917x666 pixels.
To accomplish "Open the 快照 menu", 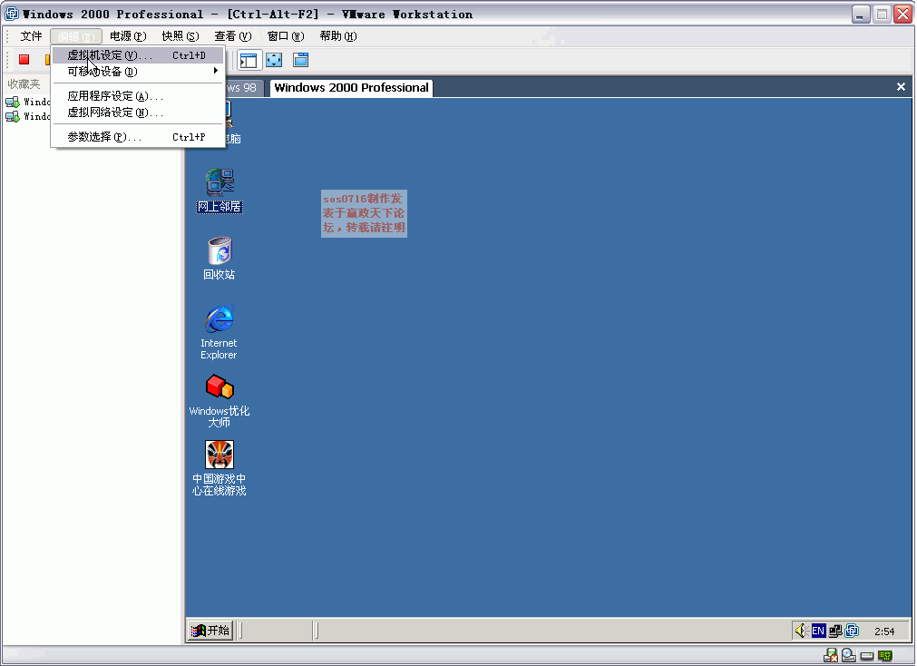I will tap(180, 36).
